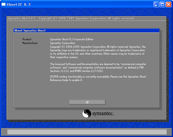Click the Symantec logo below the dialog
173x137 pixels.
pos(98,114)
